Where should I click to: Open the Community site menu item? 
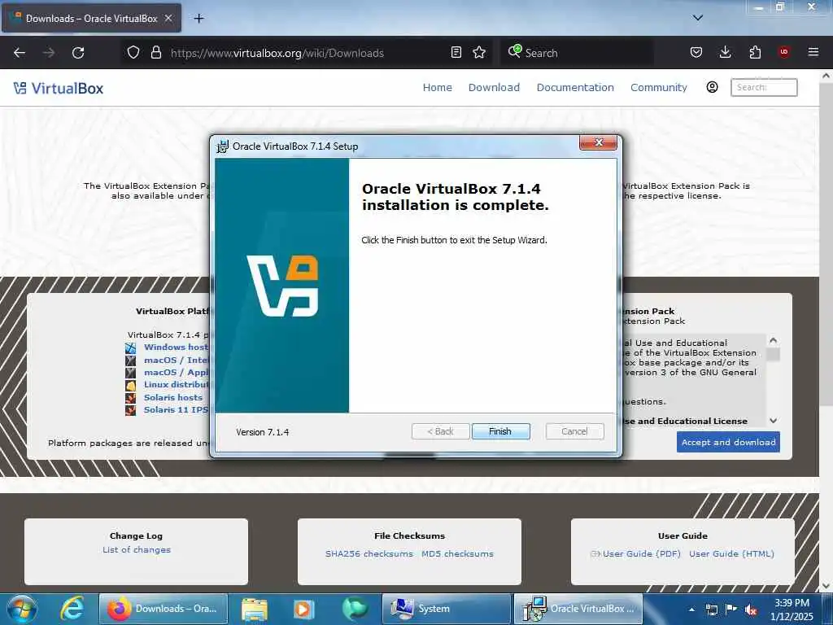pyautogui.click(x=659, y=87)
